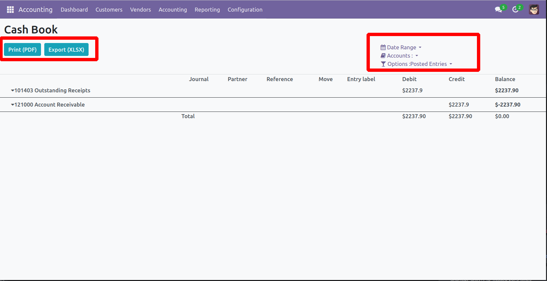The height and width of the screenshot is (281, 547).
Task: Click the Export (XLSX) button
Action: coord(66,50)
